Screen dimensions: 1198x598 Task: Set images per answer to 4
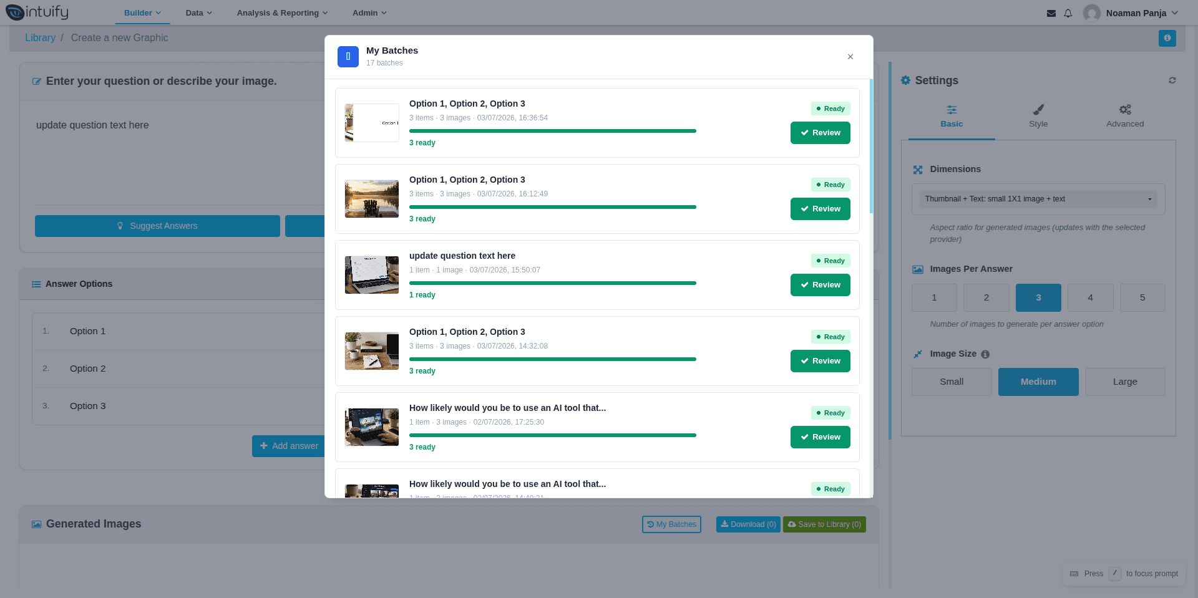click(x=1091, y=297)
